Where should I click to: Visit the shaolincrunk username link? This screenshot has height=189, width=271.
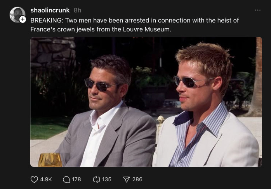50,10
